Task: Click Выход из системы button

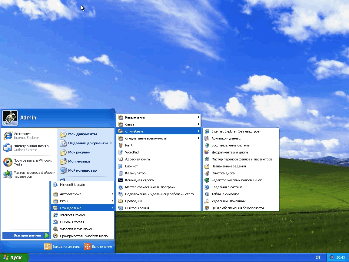Action: (62, 247)
